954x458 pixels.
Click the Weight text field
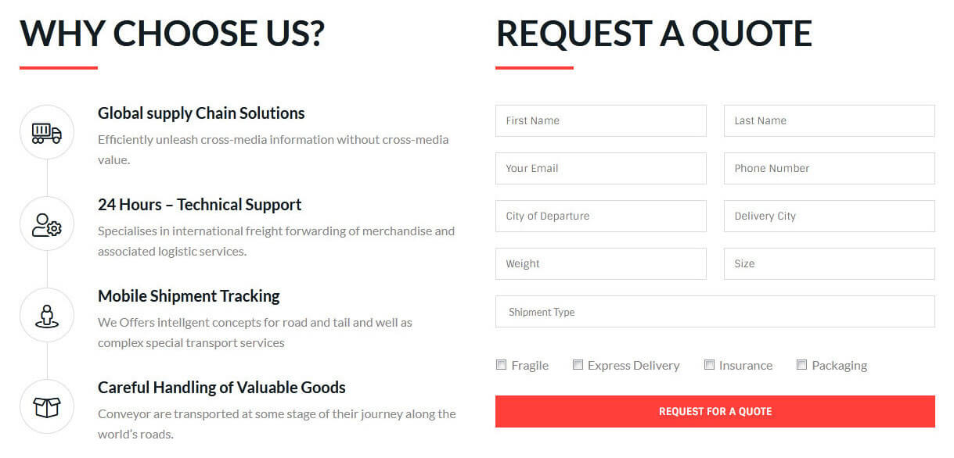pos(600,264)
